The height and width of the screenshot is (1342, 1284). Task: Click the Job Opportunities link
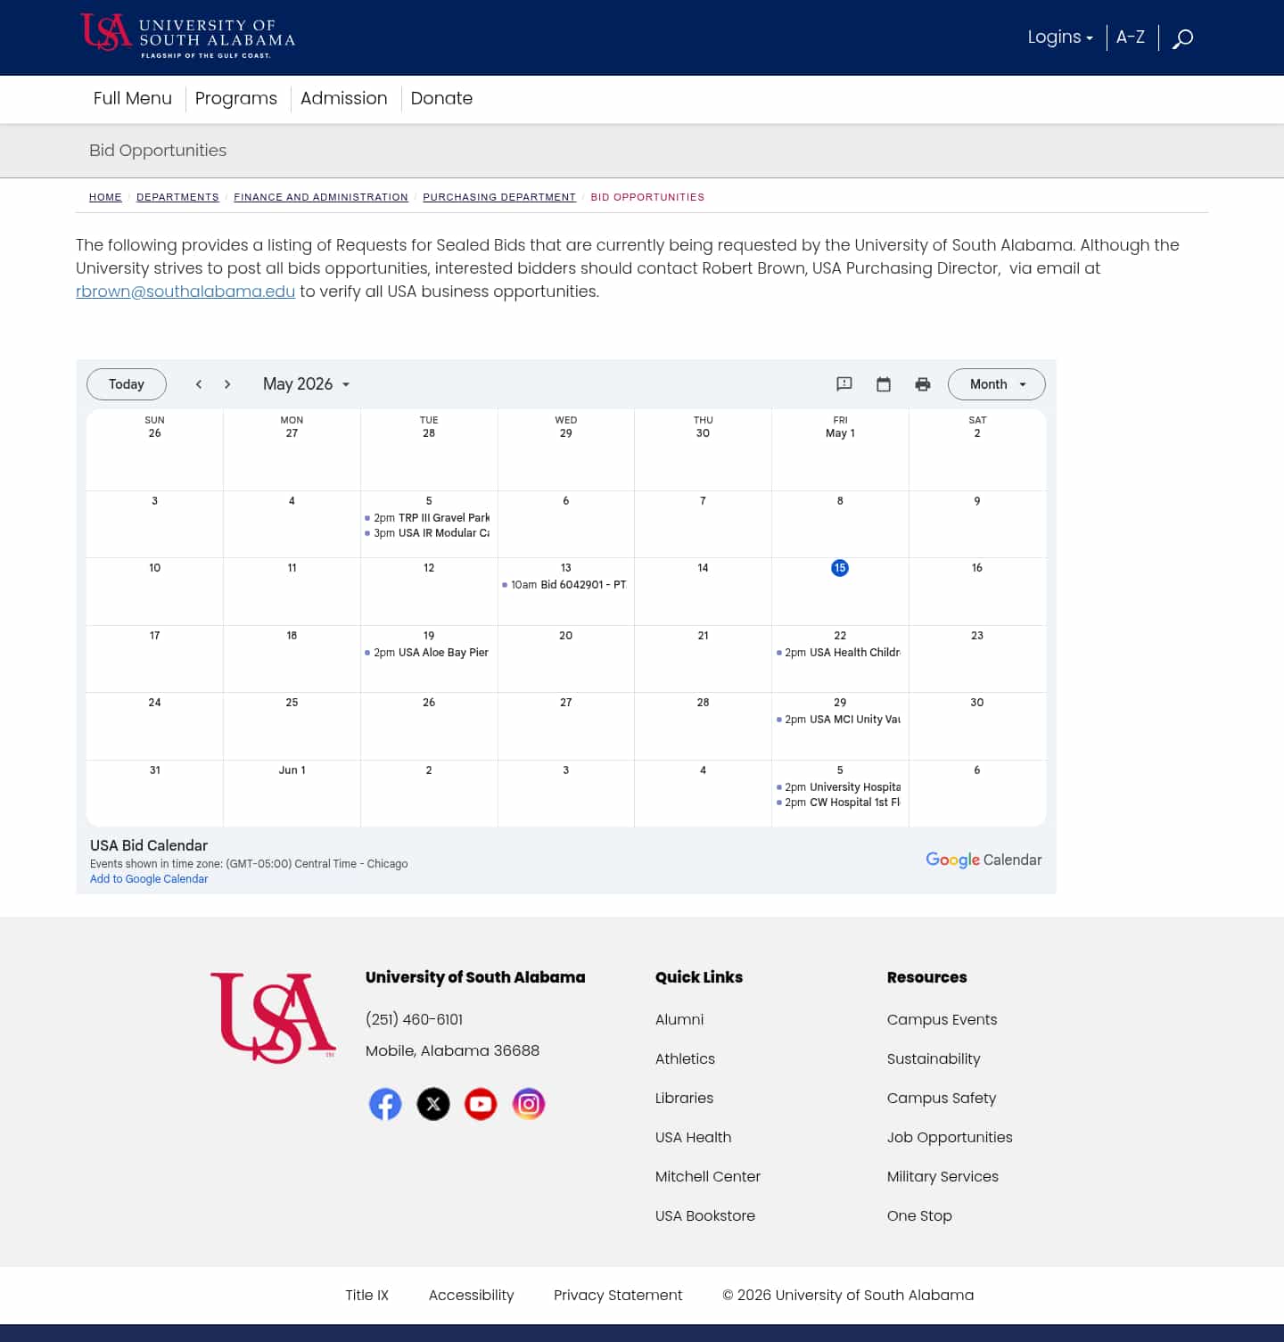pyautogui.click(x=950, y=1137)
